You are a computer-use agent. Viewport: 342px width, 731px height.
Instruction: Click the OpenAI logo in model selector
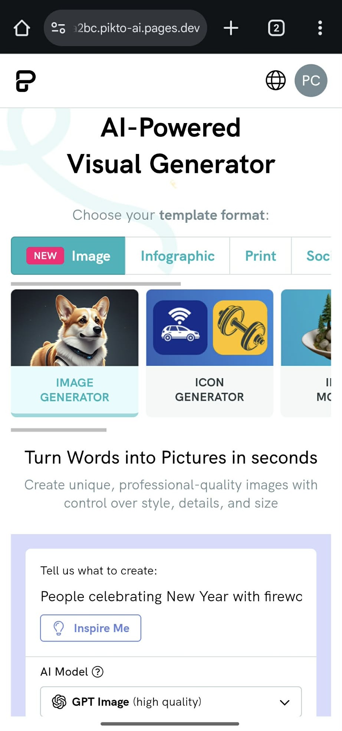[x=59, y=702]
